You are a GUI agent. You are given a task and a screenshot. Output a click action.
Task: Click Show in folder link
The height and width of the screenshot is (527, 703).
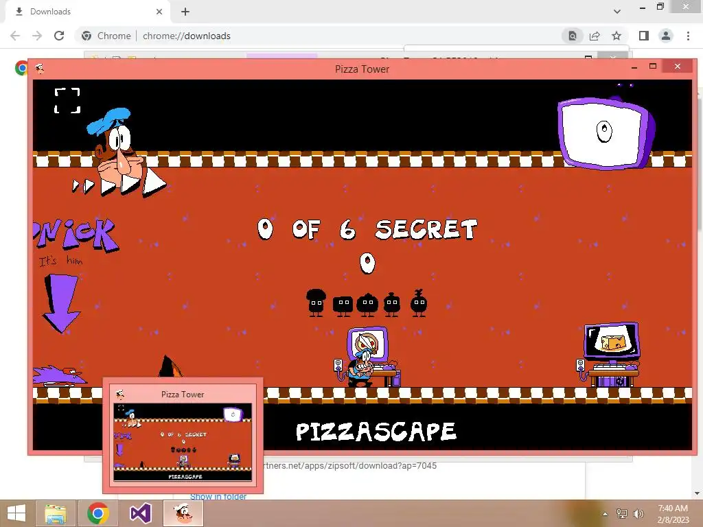coord(218,496)
